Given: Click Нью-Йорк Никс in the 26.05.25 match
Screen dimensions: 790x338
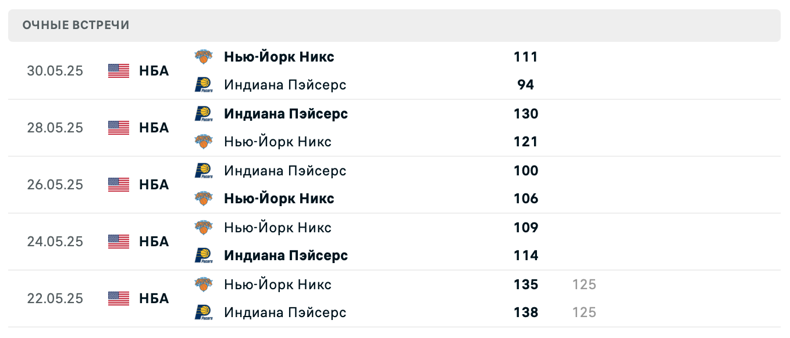Looking at the screenshot, I should pyautogui.click(x=279, y=198).
